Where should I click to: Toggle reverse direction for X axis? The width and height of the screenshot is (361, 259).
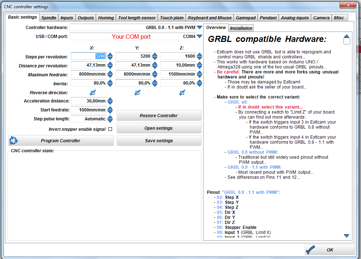[92, 93]
